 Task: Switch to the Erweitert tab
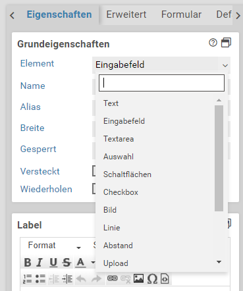point(126,14)
